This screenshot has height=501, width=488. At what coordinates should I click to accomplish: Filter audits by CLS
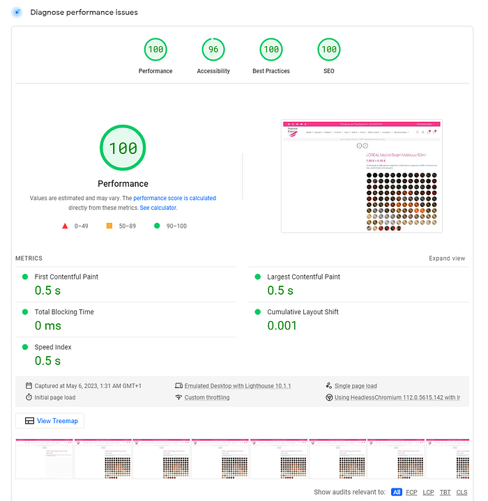click(x=462, y=492)
